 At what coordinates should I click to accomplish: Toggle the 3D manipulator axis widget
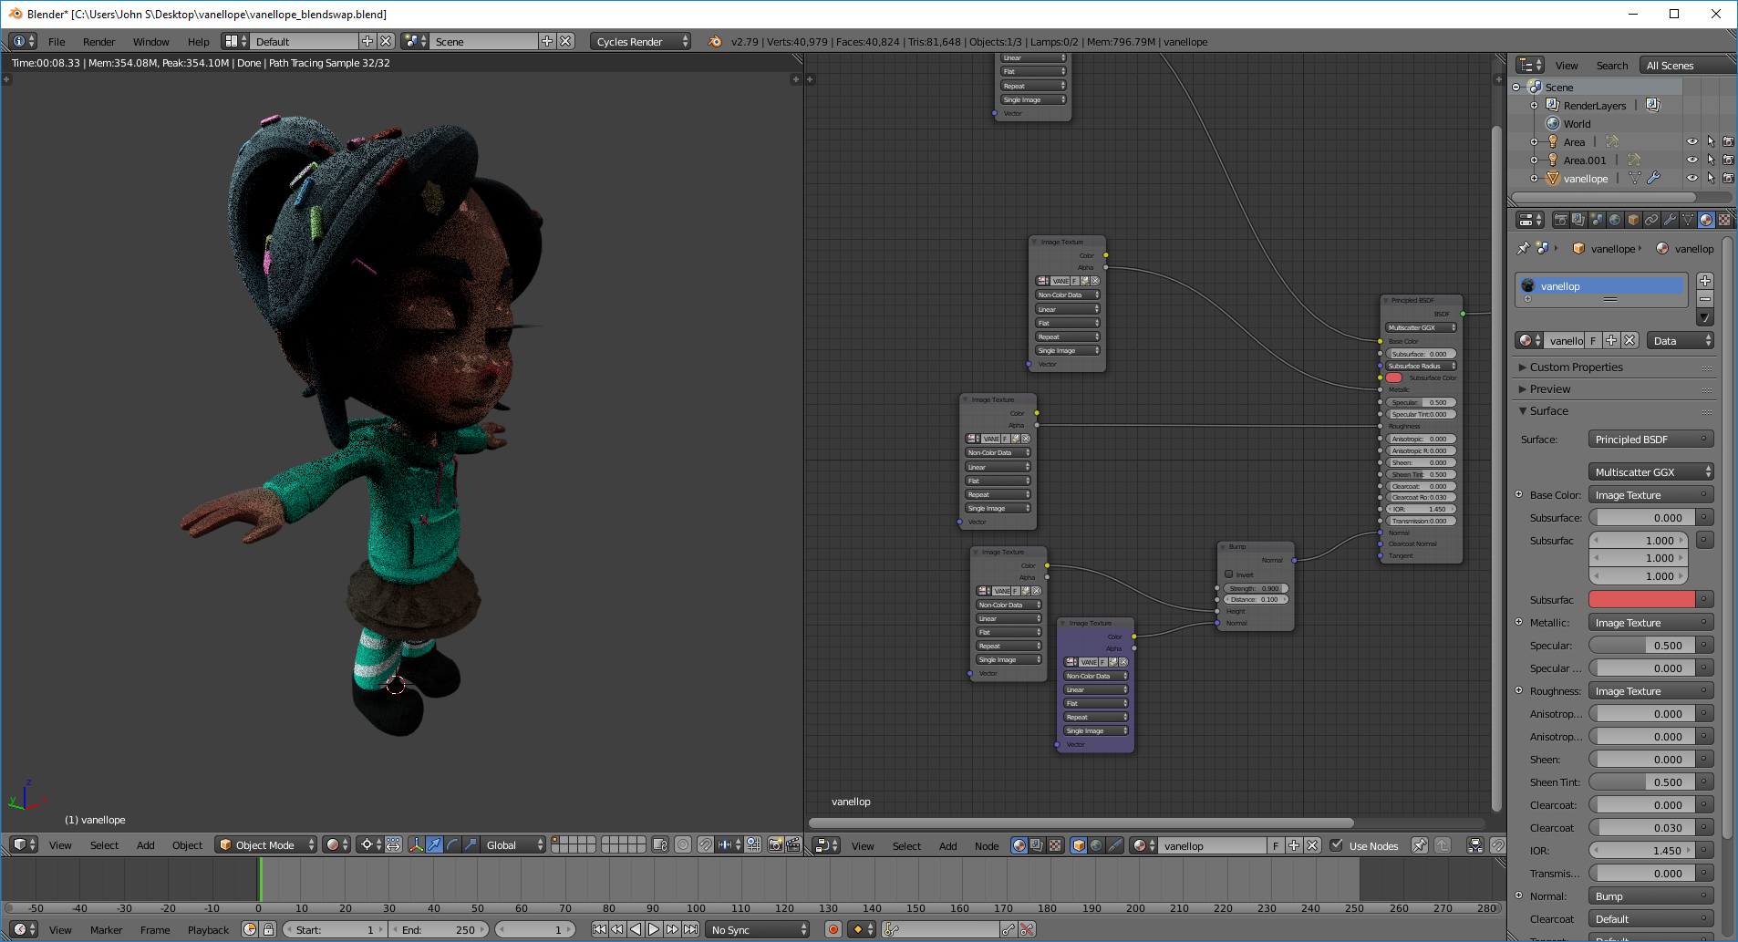(x=416, y=845)
